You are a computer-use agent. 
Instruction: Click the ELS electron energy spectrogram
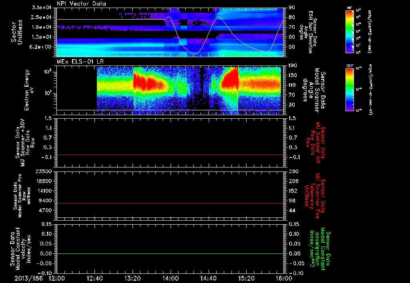coord(189,91)
